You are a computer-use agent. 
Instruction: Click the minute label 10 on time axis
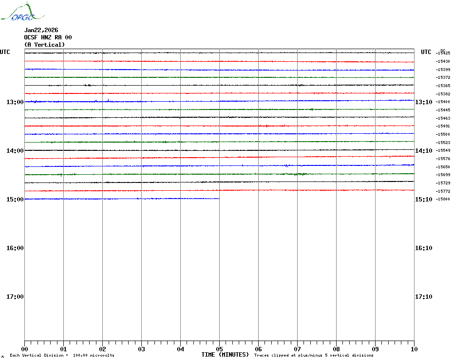click(x=415, y=349)
